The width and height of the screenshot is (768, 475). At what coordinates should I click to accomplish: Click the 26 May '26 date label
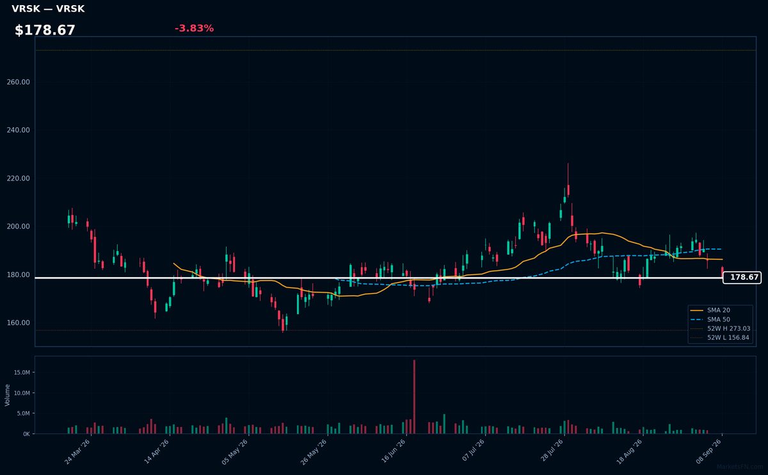click(x=314, y=452)
